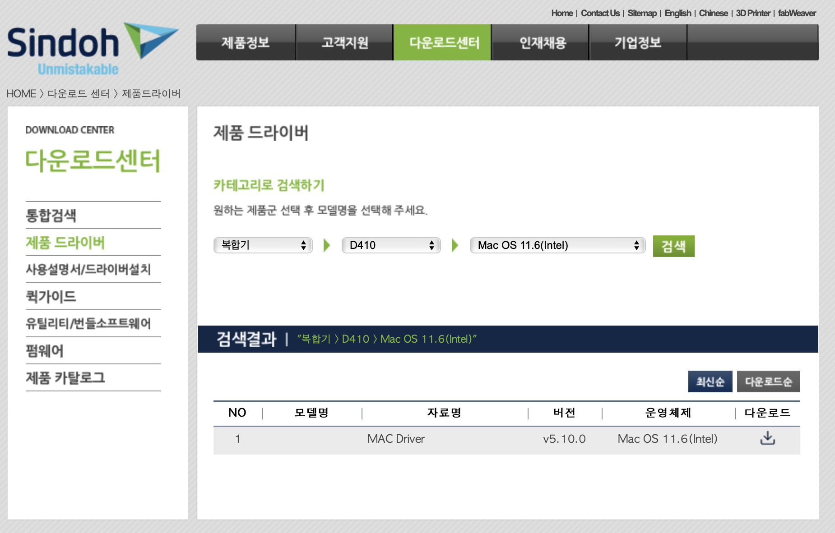Open the 고객지원 main menu
This screenshot has width=835, height=533.
click(344, 42)
